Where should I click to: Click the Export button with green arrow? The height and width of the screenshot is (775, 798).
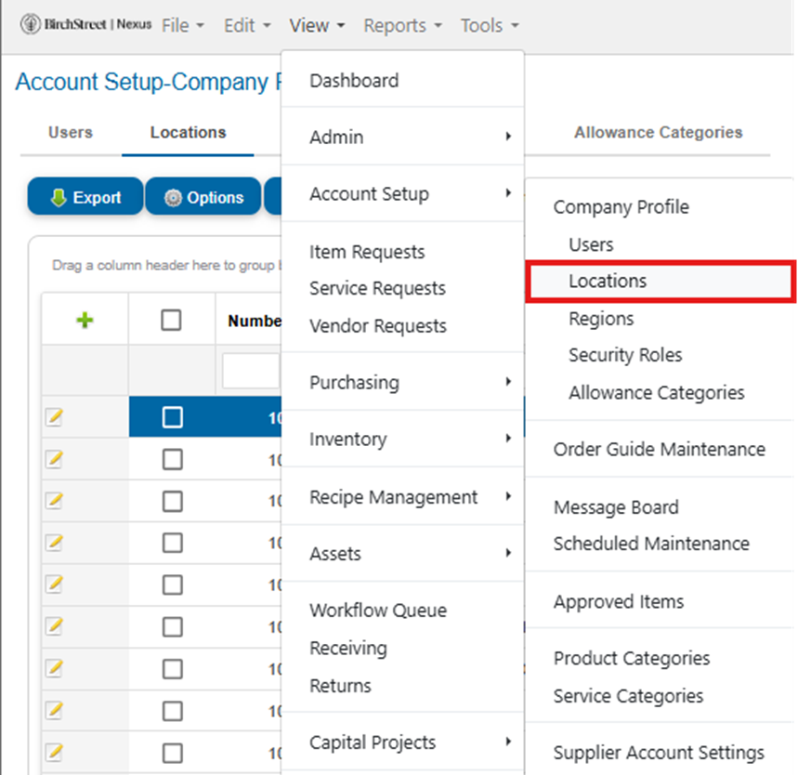click(85, 197)
